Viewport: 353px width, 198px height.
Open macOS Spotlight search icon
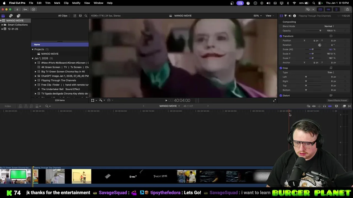314,3
